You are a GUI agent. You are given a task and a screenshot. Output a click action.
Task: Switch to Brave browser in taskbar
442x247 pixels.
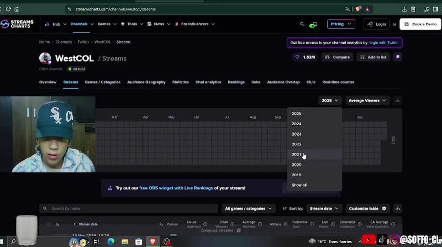pyautogui.click(x=153, y=242)
